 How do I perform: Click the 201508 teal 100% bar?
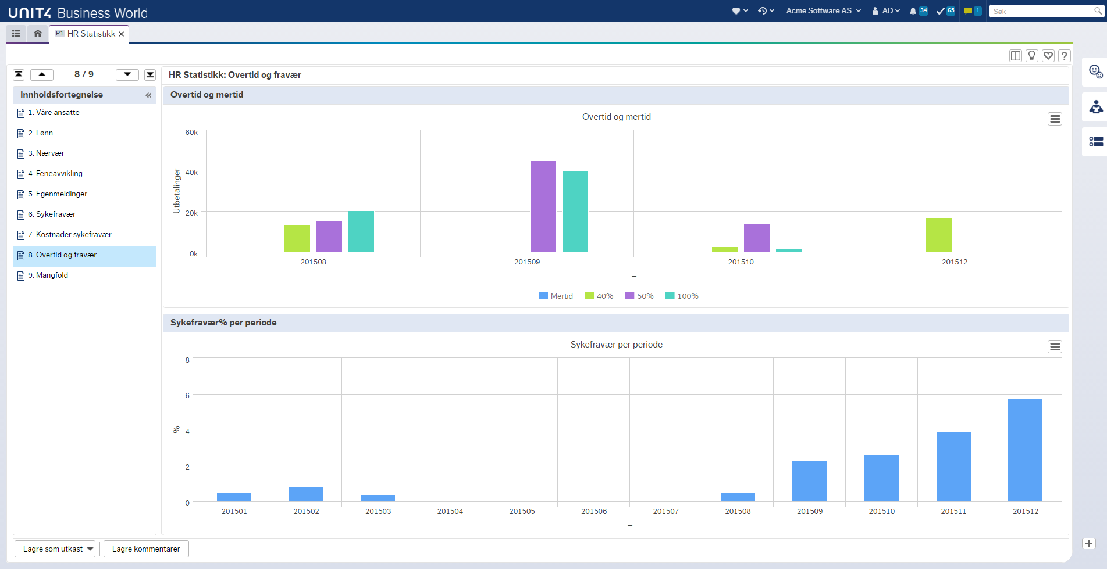[x=361, y=231]
